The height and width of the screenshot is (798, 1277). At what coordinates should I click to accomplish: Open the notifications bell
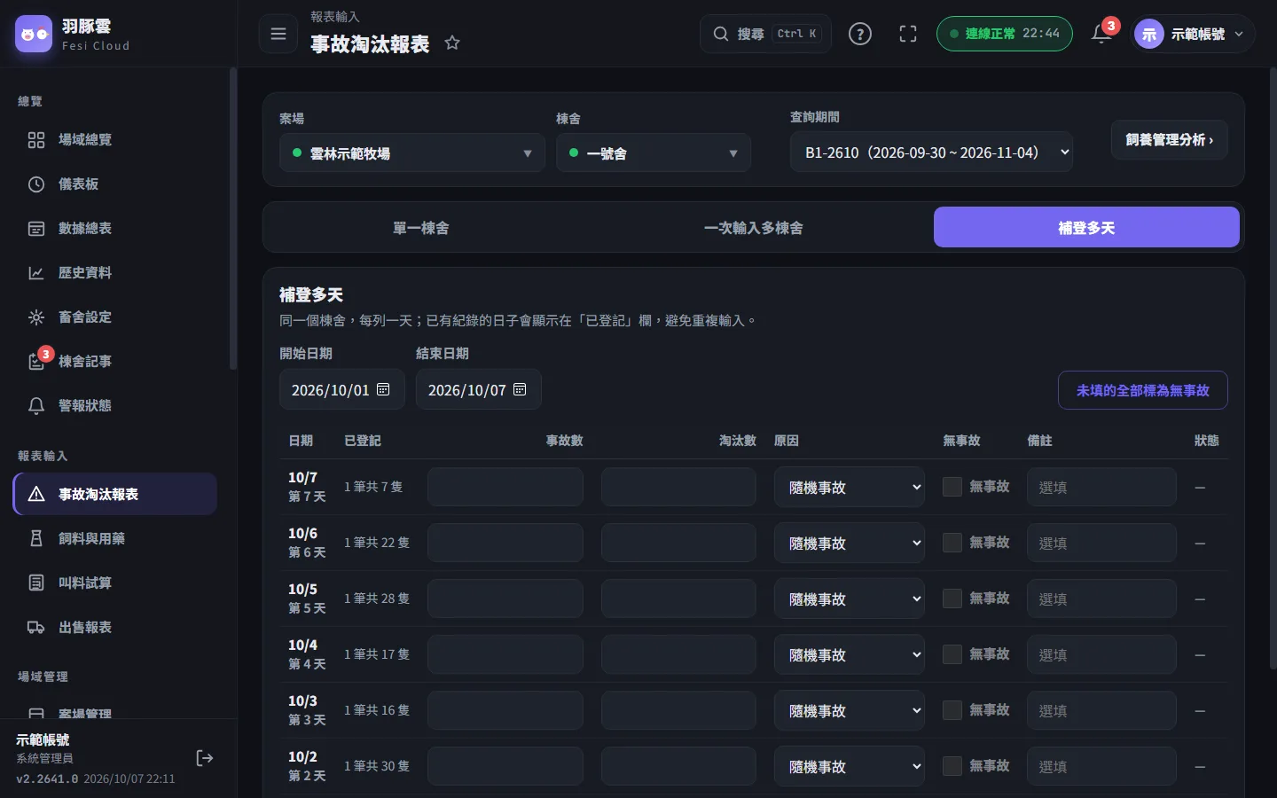tap(1101, 34)
